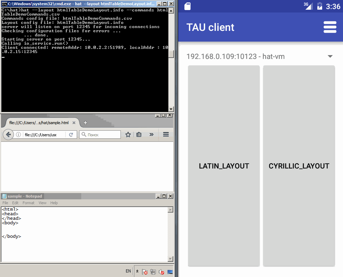Open Notepad File menu
The height and width of the screenshot is (277, 343).
(5, 203)
